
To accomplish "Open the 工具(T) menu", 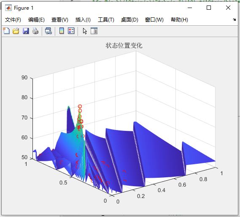I will tap(106, 20).
